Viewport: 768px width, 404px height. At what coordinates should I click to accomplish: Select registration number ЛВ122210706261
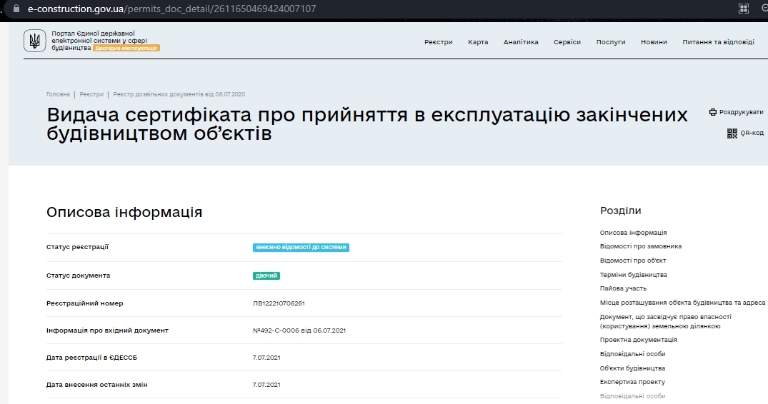coord(279,303)
